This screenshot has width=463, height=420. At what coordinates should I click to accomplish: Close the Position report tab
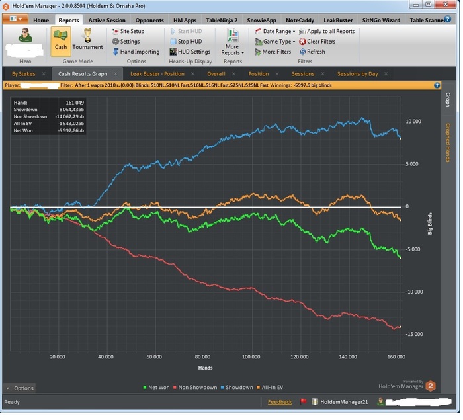[x=277, y=74]
